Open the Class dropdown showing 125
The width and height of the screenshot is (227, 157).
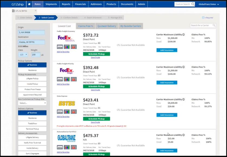[x=23, y=55]
